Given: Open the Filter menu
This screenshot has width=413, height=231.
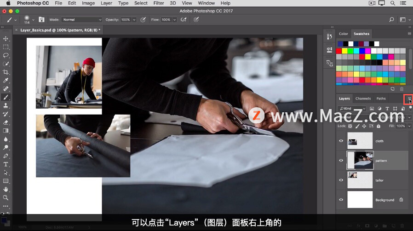Looking at the screenshot, I should 159,3.
